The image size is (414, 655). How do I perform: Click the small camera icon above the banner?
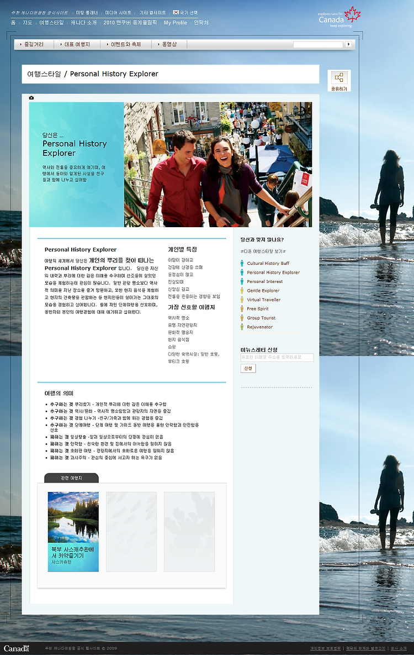pyautogui.click(x=31, y=98)
